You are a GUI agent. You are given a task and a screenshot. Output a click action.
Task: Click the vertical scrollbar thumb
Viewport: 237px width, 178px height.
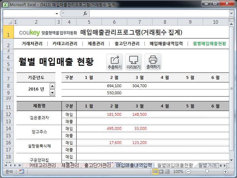click(x=231, y=89)
